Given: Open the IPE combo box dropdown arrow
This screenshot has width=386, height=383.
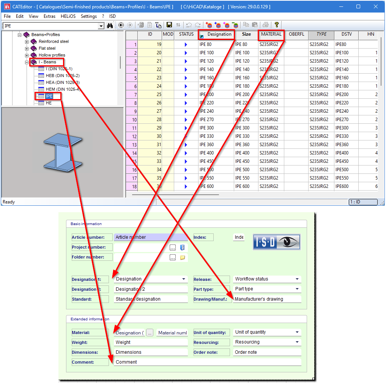Looking at the screenshot, I should (101, 26).
